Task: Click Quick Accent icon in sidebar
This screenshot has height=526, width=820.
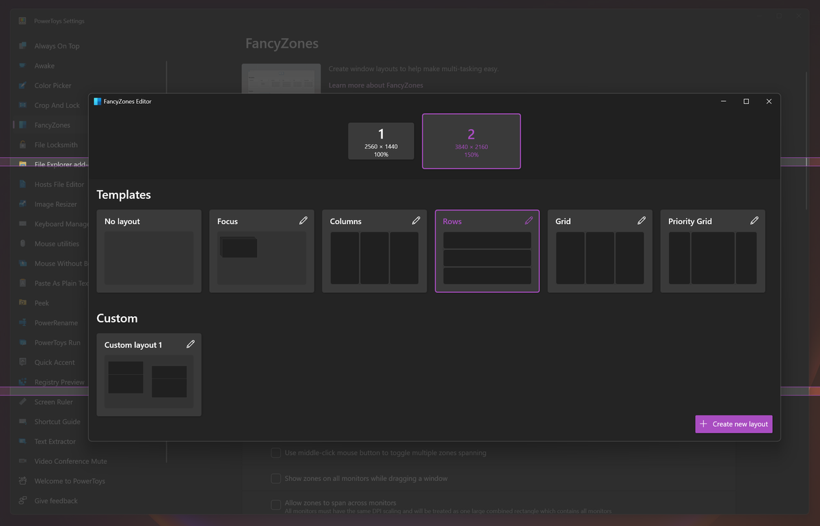Action: 23,362
